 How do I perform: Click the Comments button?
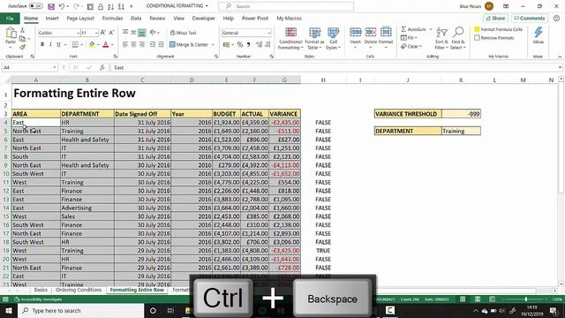pos(530,18)
